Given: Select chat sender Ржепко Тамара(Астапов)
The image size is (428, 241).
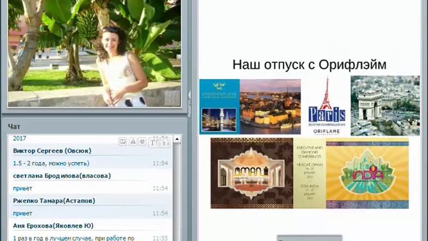Looking at the screenshot, I should [x=54, y=201].
